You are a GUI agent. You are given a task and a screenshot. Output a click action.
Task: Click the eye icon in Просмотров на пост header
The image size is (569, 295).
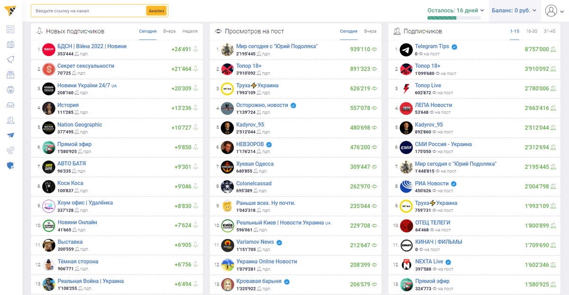click(x=219, y=31)
